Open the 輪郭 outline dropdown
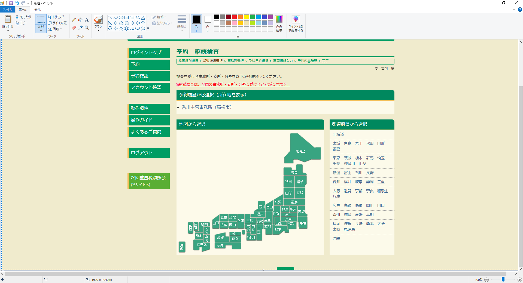The image size is (523, 283). coord(159,17)
